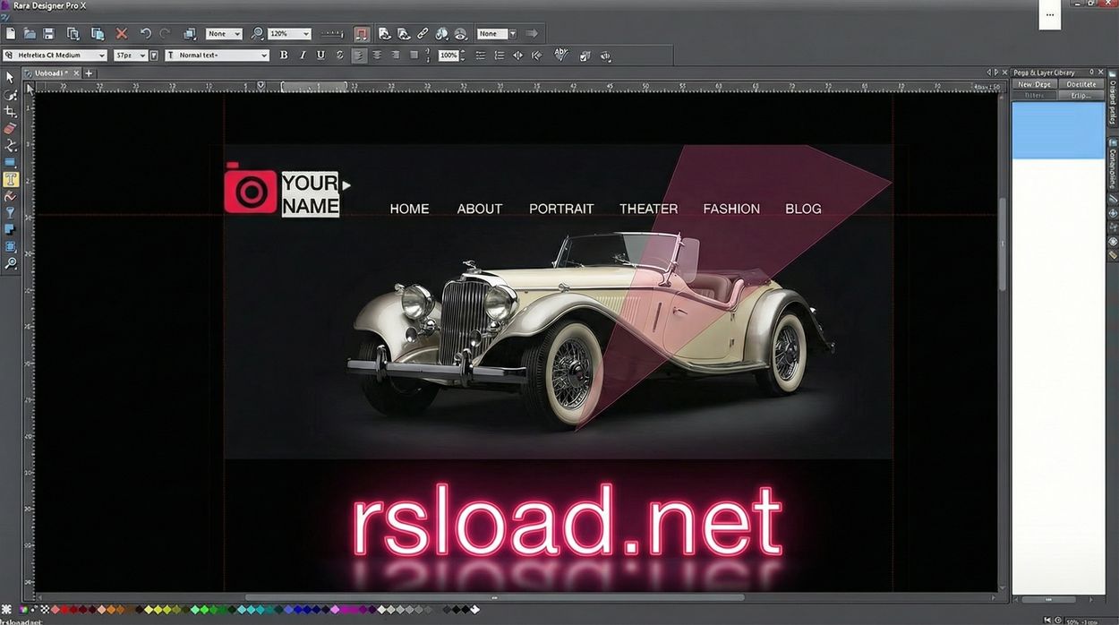
Task: Toggle Bold text formatting
Action: (x=284, y=56)
